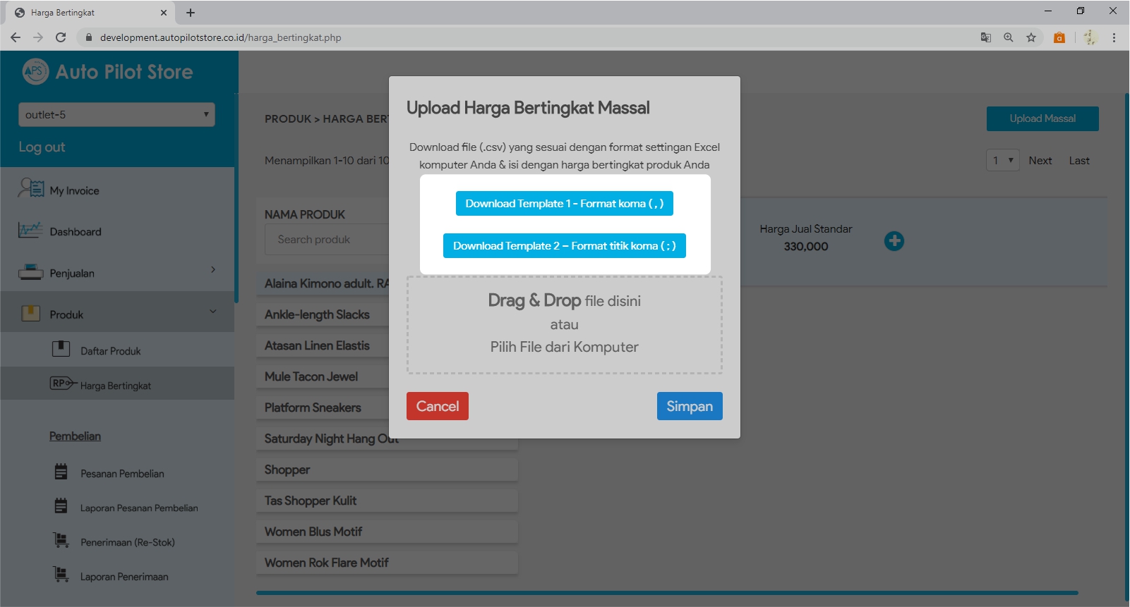1130x607 pixels.
Task: Expand the Penjualan submenu chevron
Action: pos(213,270)
